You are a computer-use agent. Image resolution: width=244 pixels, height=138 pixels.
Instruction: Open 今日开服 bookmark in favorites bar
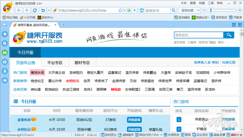point(28,17)
